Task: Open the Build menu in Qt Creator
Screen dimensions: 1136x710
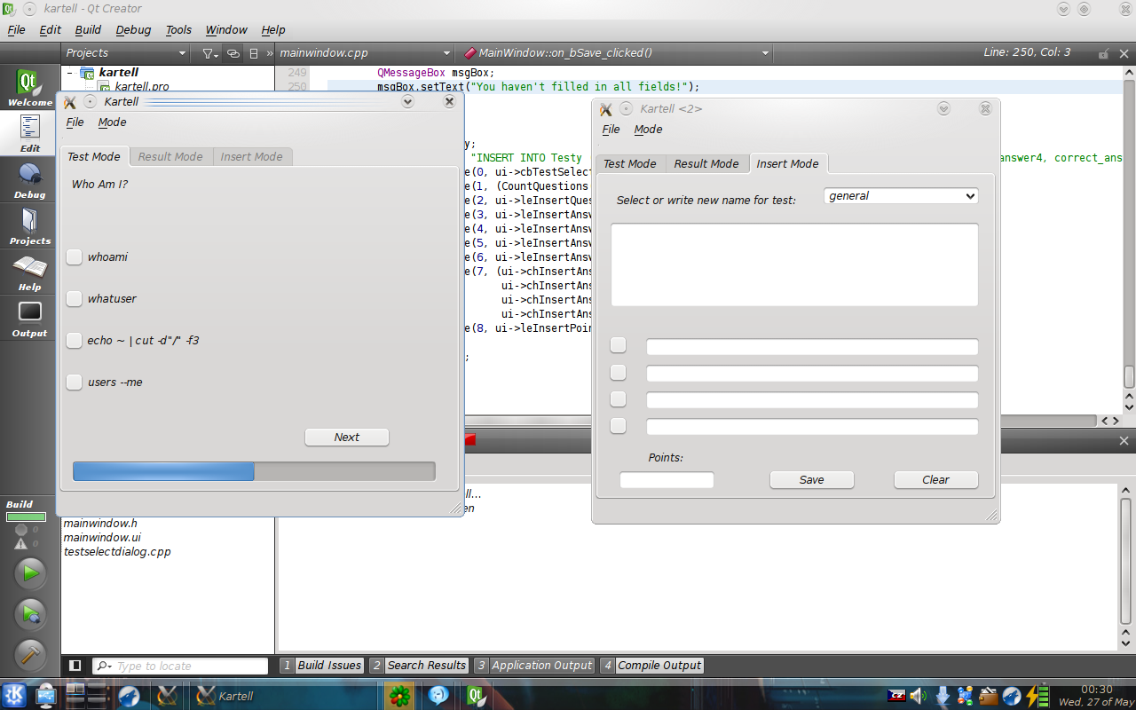Action: 88,29
